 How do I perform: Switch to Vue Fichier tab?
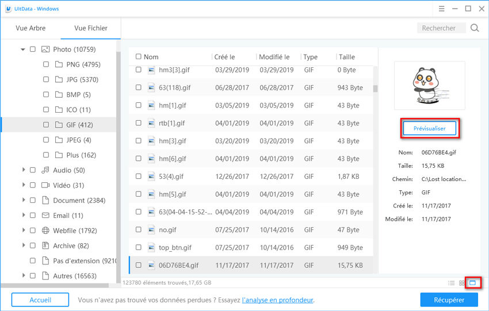click(x=91, y=28)
